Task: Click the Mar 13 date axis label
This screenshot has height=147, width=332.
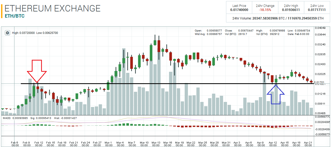Action: [x=156, y=144]
